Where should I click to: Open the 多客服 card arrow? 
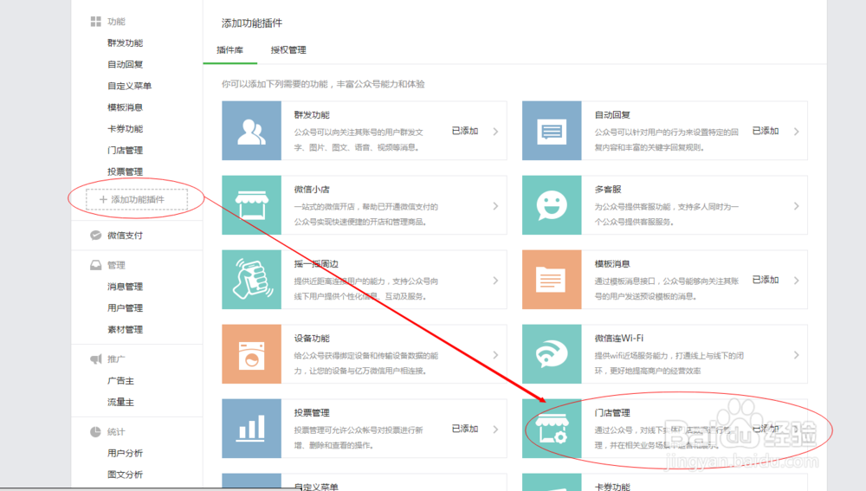796,206
